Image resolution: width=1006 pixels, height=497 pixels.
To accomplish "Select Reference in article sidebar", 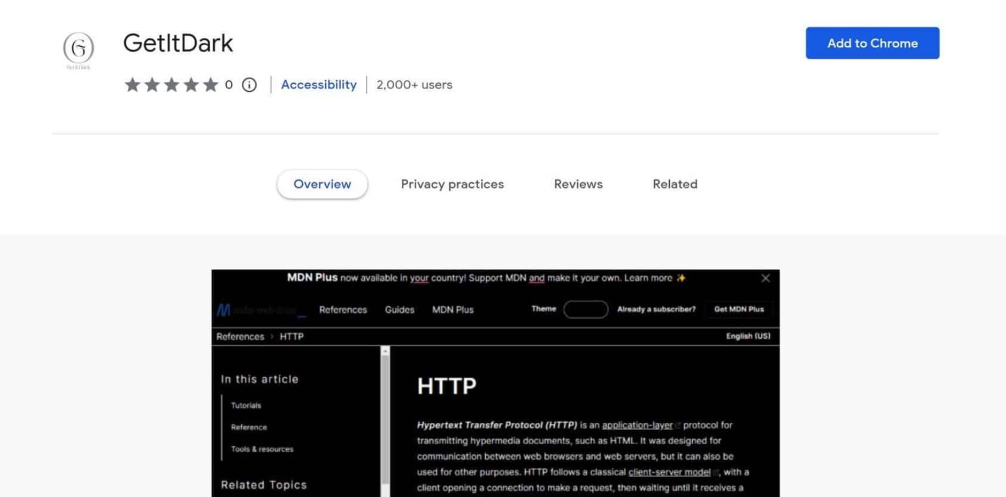I will pyautogui.click(x=249, y=427).
